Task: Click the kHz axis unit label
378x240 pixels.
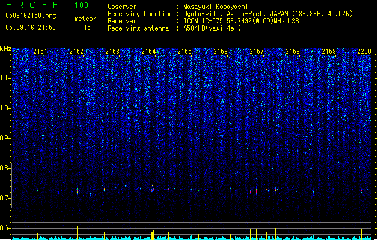Action: click(5, 49)
